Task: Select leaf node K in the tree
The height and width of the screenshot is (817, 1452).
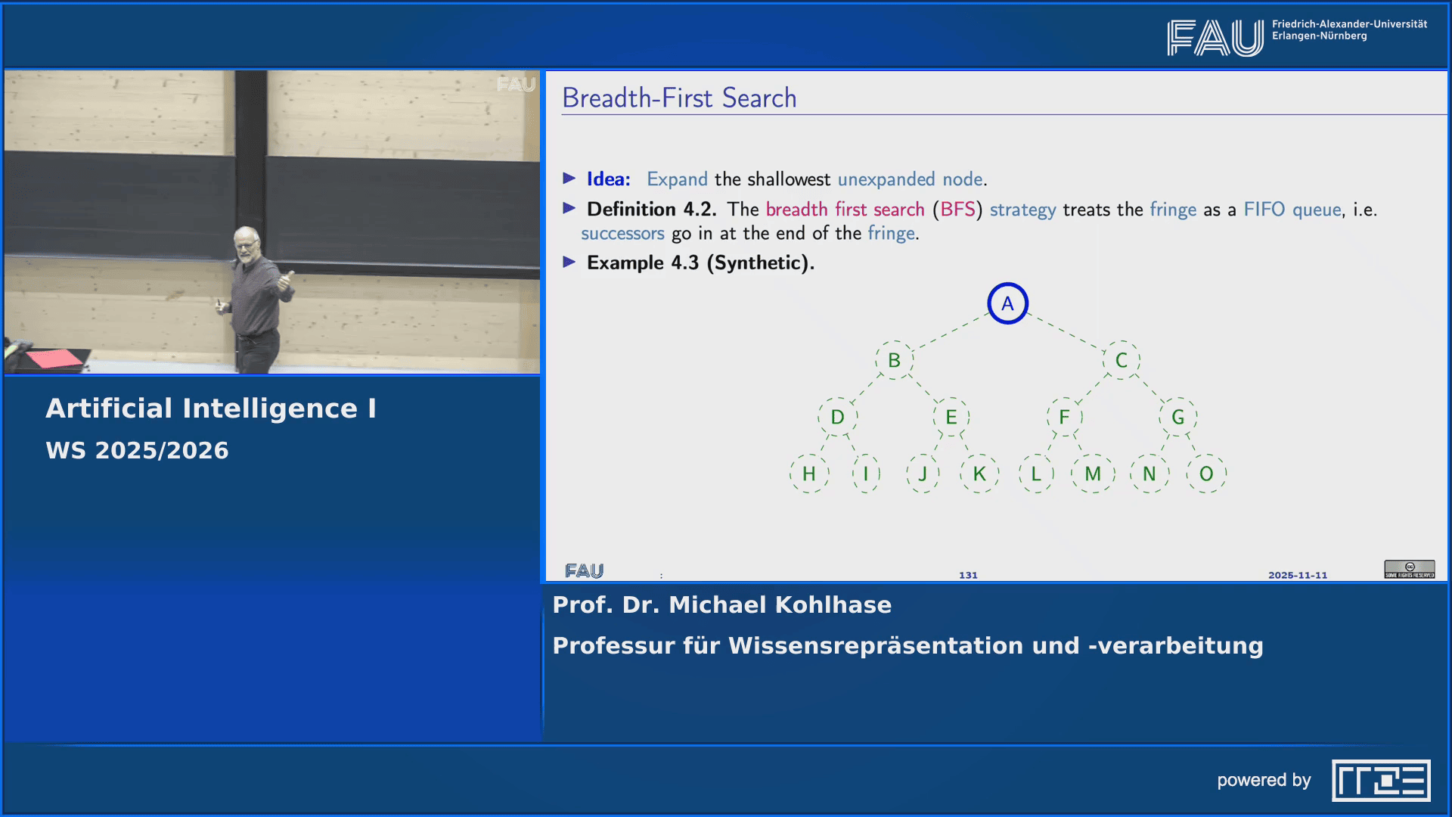Action: point(979,474)
